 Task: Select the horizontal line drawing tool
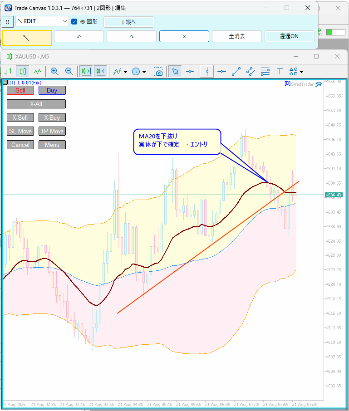click(x=221, y=71)
